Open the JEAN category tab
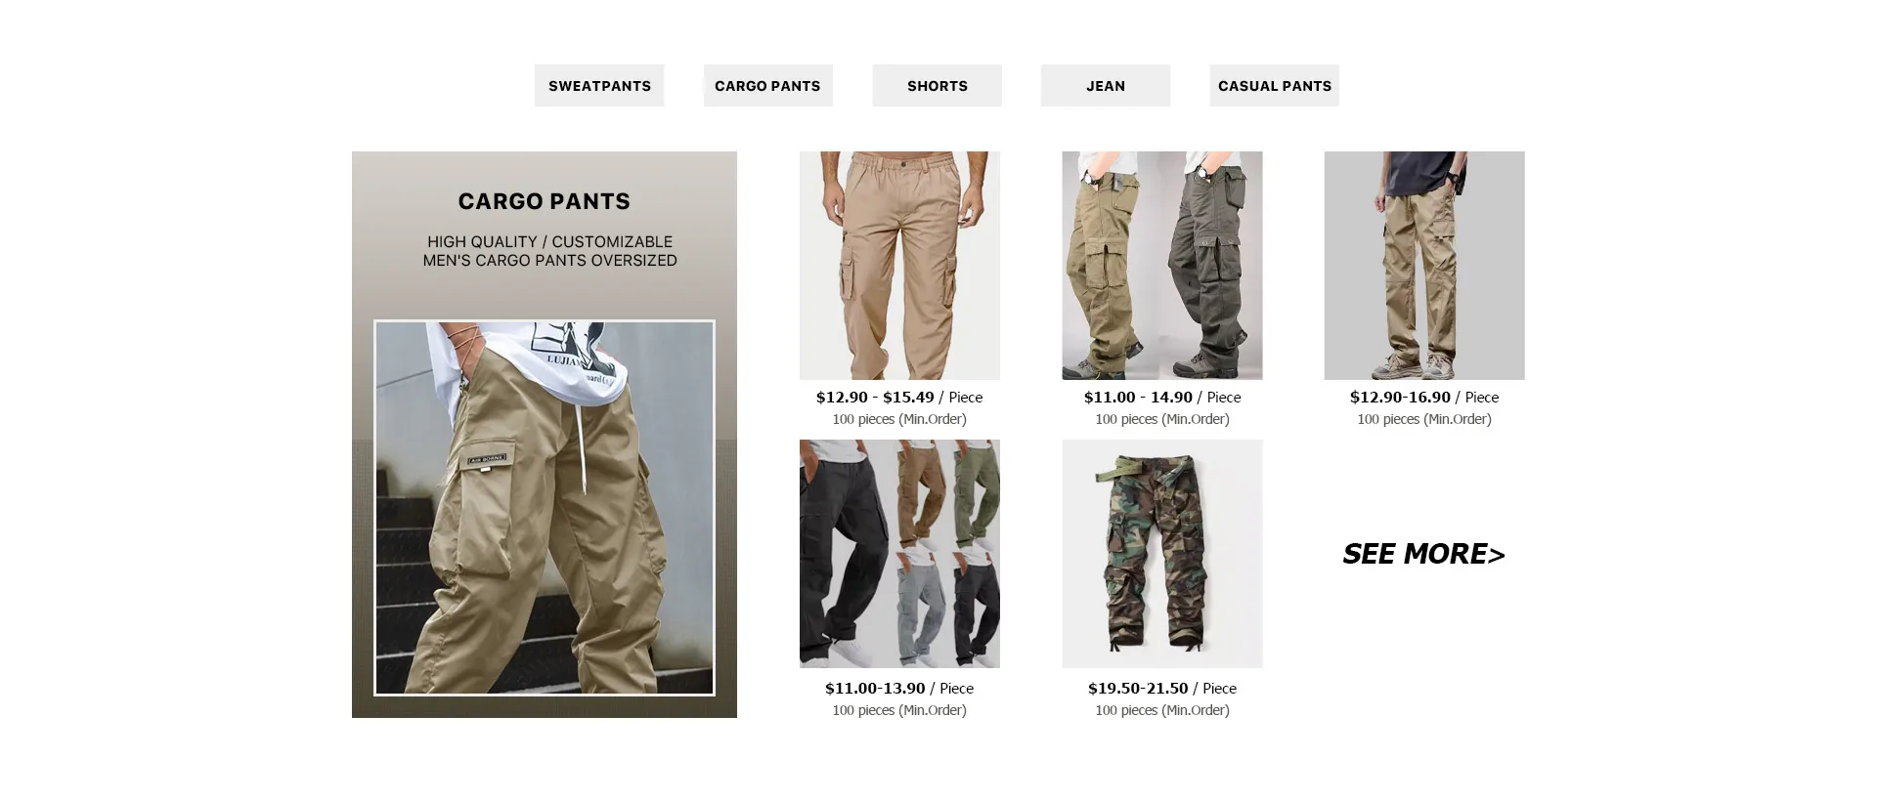The image size is (1877, 801). pyautogui.click(x=1106, y=86)
